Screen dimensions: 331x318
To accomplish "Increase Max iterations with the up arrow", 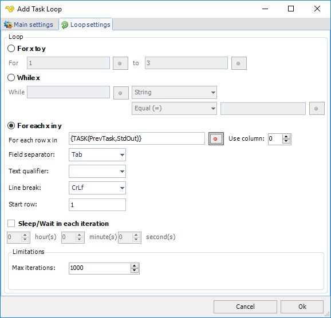I will pos(135,266).
